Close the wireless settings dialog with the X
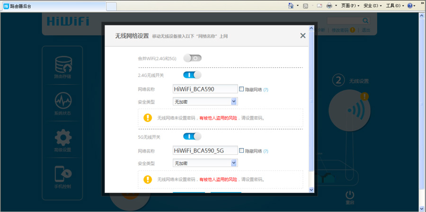Viewport: 426px width, 212px height. click(302, 35)
